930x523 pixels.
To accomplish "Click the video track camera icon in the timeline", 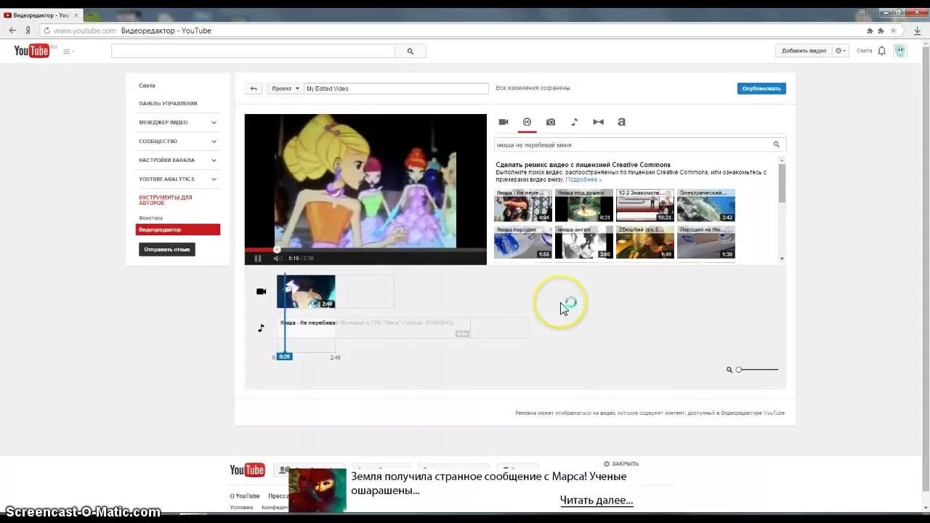I will click(x=262, y=291).
